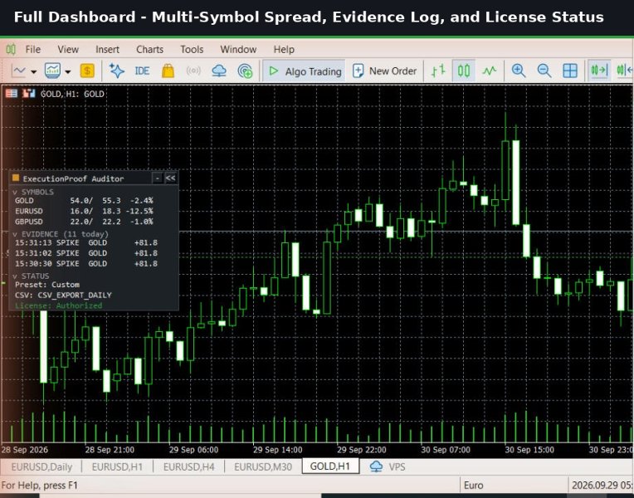The width and height of the screenshot is (634, 498).
Task: Zoom in on the chart
Action: [x=519, y=71]
